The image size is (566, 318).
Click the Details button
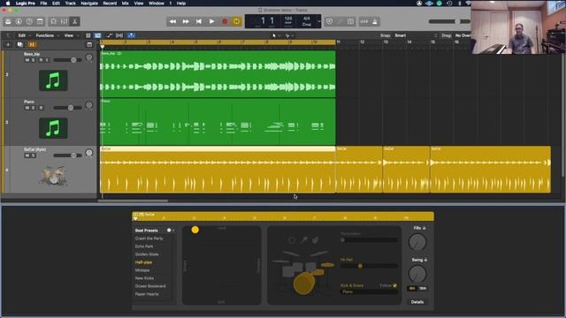(x=417, y=302)
